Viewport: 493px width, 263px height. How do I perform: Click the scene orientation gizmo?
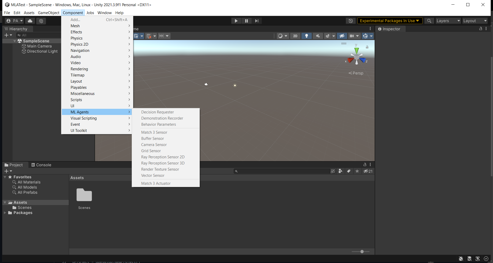(x=356, y=56)
